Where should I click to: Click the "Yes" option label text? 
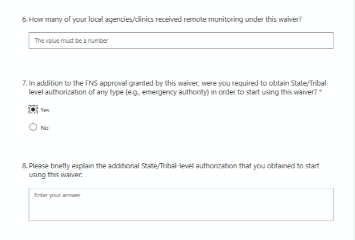coord(45,110)
